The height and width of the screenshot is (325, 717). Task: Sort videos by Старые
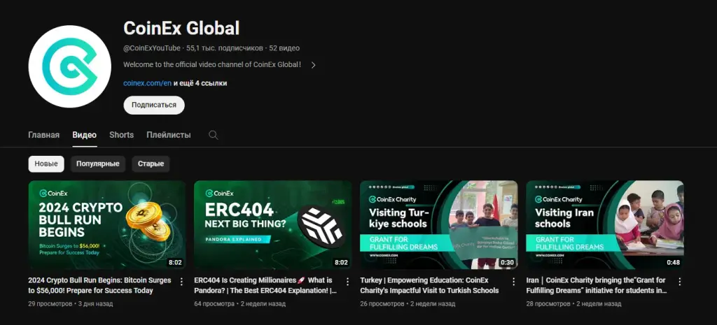(x=151, y=164)
